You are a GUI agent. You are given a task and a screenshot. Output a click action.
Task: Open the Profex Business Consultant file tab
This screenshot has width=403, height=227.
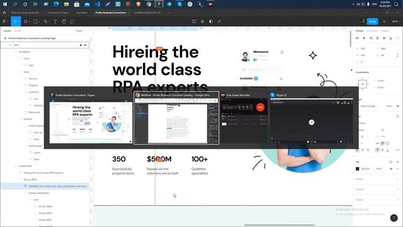tap(111, 13)
